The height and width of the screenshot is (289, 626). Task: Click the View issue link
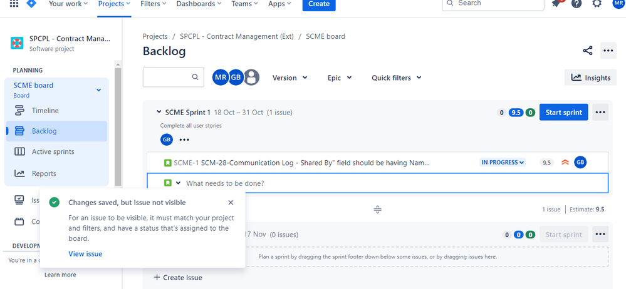pos(85,254)
